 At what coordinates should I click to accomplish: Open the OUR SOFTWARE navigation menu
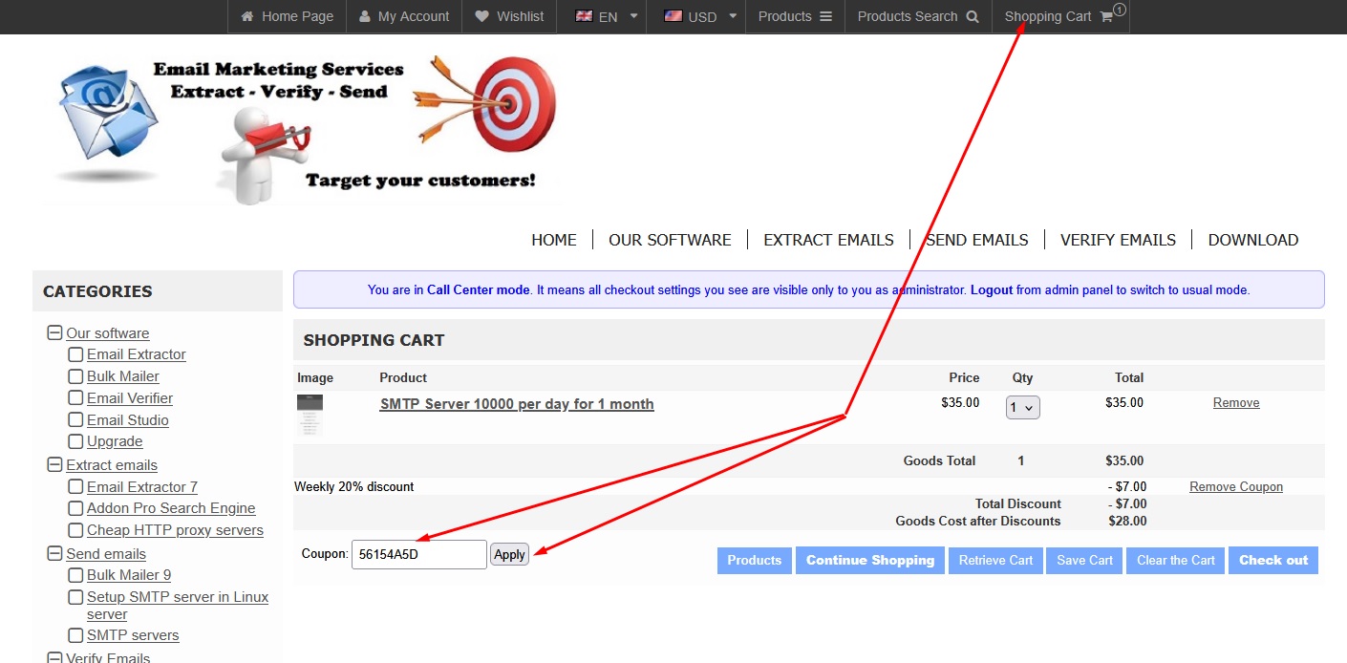670,240
